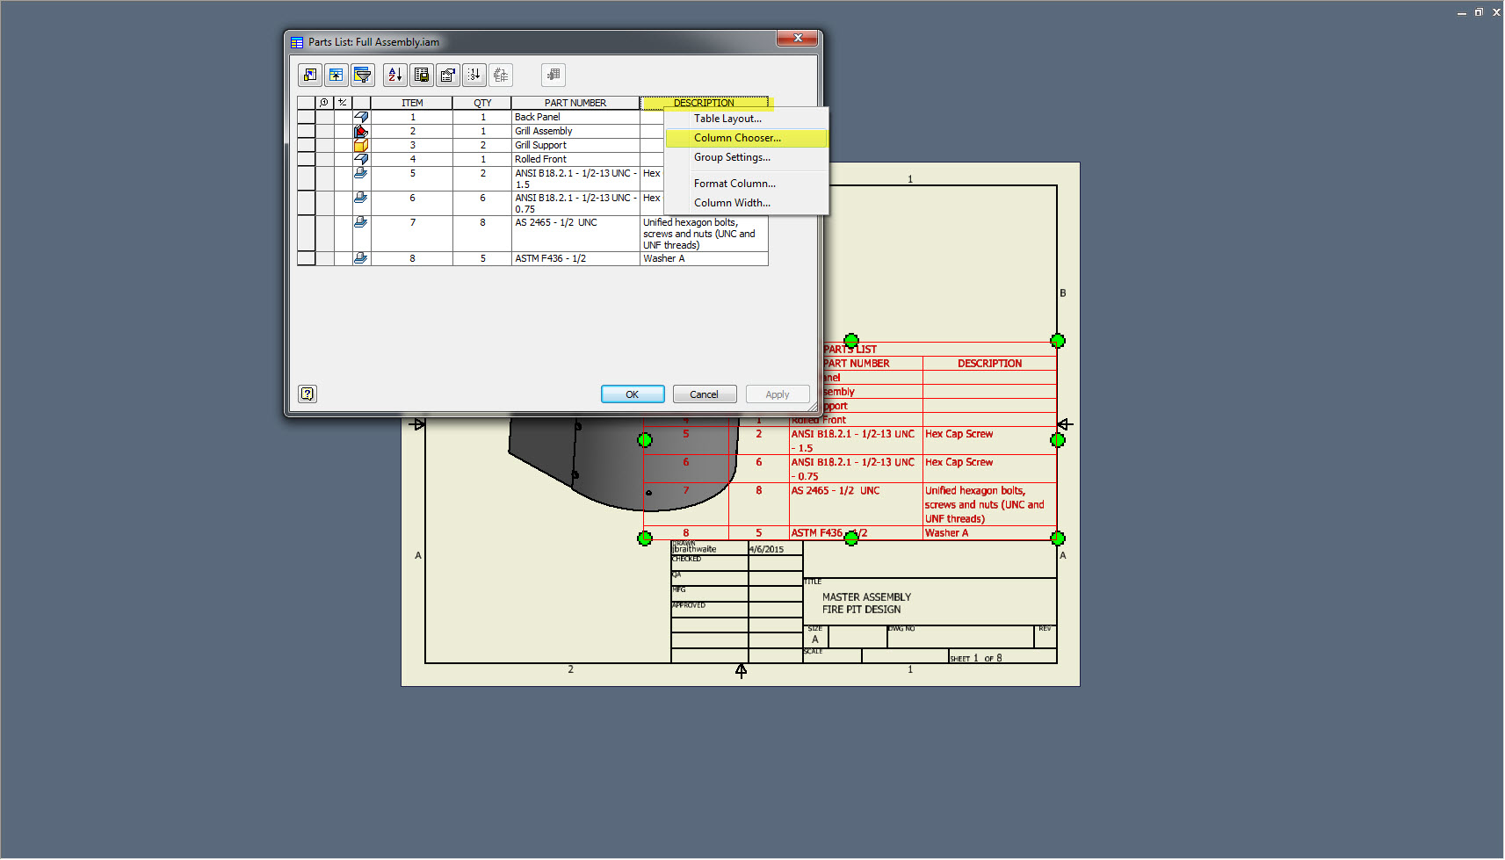Click the Save Item Overrides to BOM icon

click(x=501, y=76)
